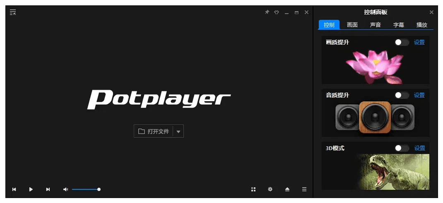Screen dimensions: 443x203
Task: Click the speakers image under 音质提升
Action: coord(375,117)
